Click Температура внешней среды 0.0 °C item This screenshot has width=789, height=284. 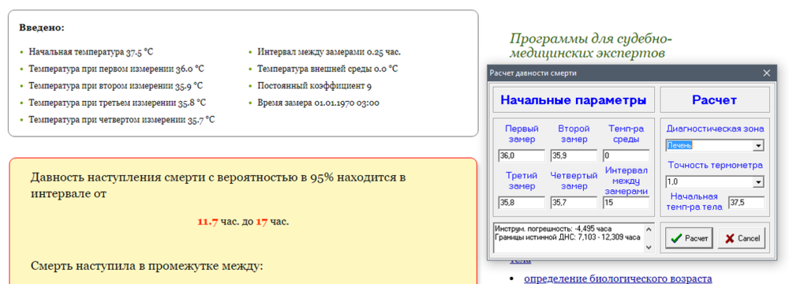coord(327,69)
